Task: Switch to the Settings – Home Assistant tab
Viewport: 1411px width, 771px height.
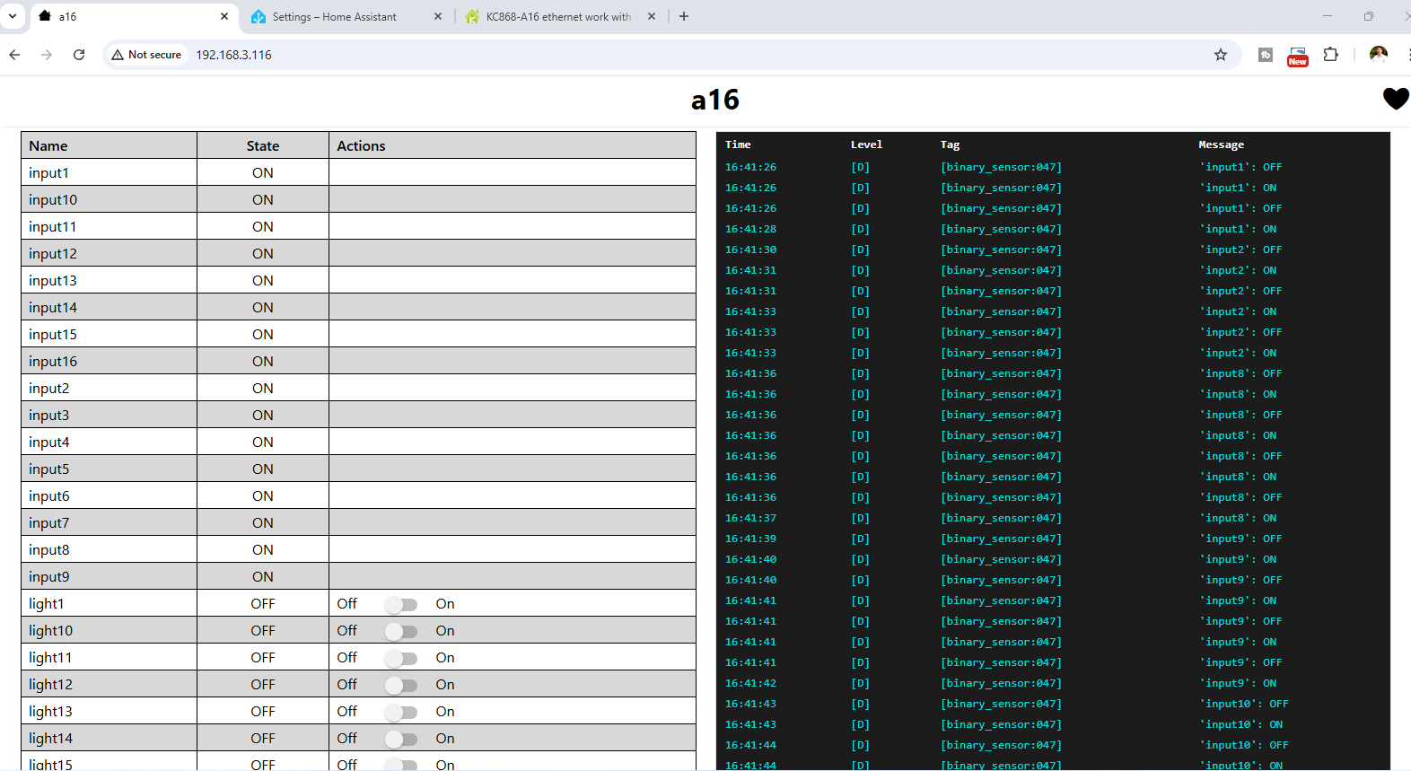Action: (335, 17)
